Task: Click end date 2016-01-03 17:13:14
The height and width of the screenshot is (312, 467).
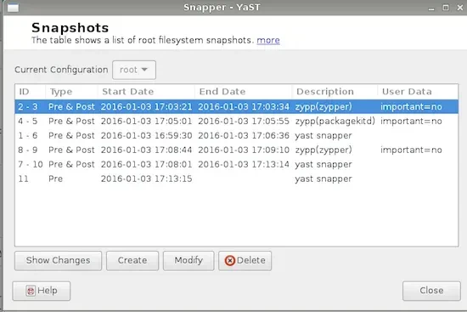Action: pos(244,164)
